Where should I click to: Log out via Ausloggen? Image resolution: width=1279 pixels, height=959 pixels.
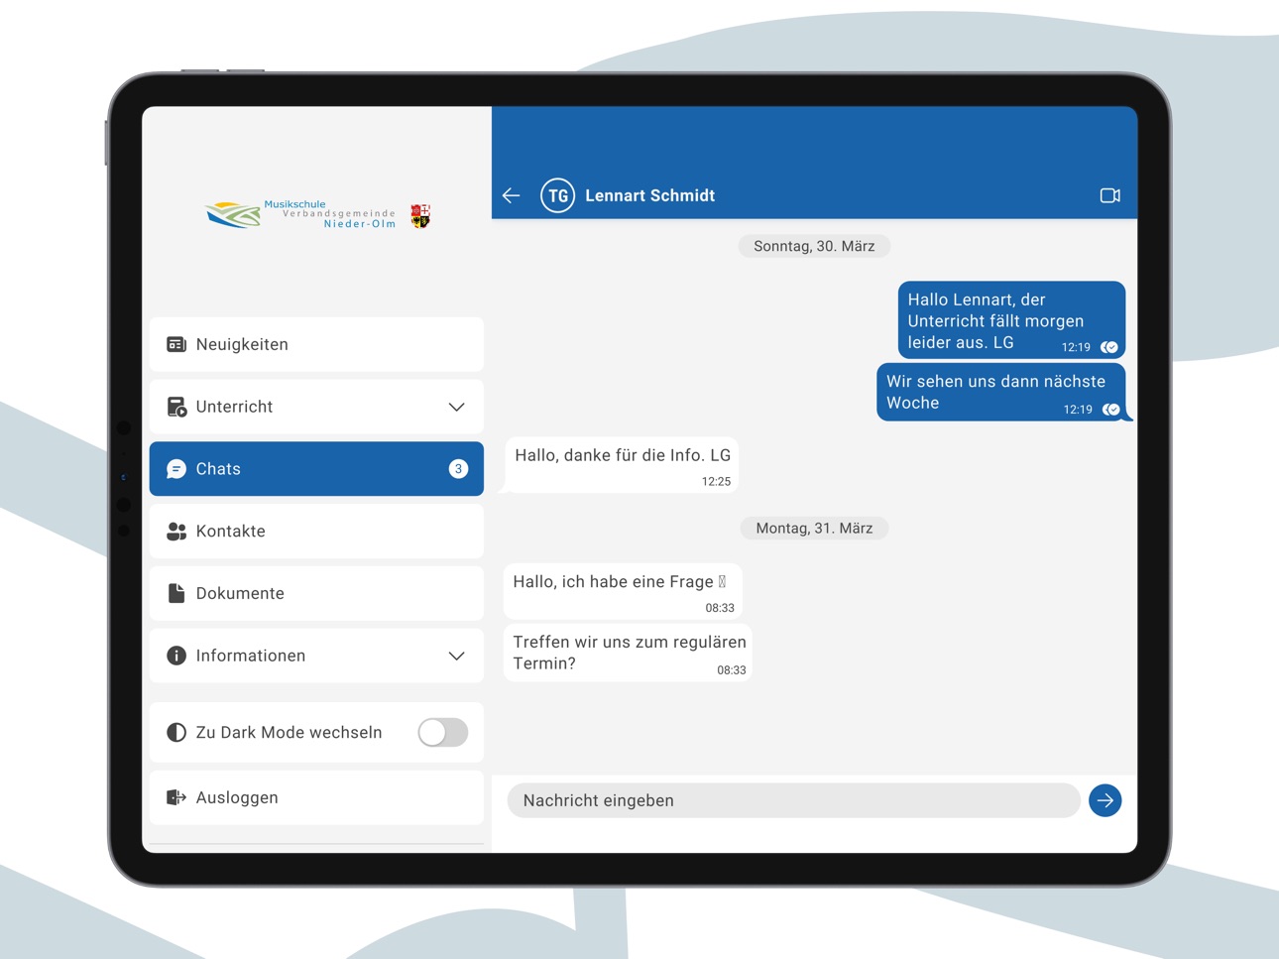(x=316, y=797)
